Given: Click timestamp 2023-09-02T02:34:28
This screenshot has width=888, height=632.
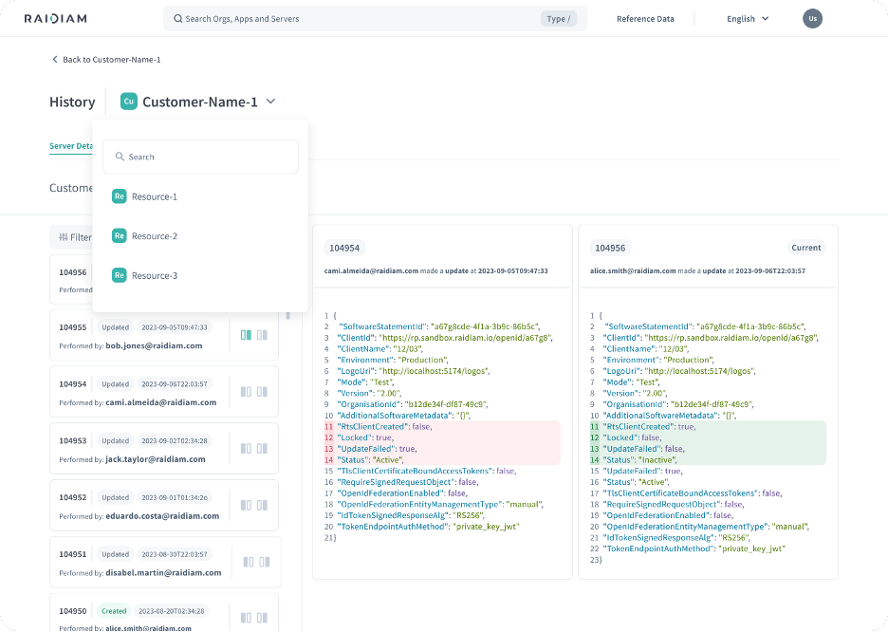Looking at the screenshot, I should coord(175,440).
